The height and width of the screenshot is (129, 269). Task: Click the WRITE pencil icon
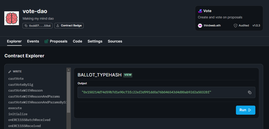coord(10,72)
